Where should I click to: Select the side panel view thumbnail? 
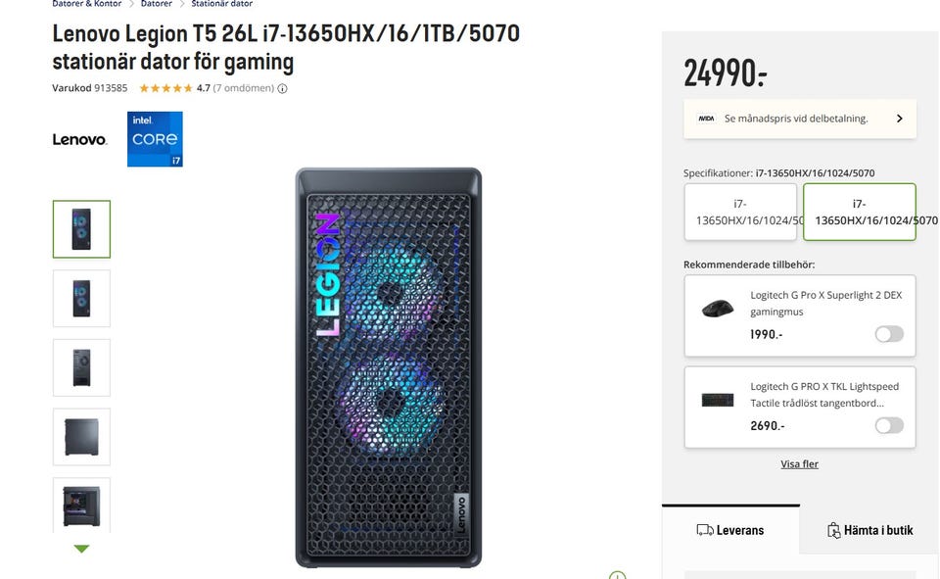[x=81, y=437]
